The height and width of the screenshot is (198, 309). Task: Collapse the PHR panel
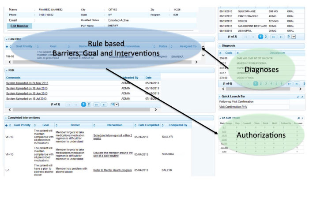pyautogui.click(x=7, y=70)
